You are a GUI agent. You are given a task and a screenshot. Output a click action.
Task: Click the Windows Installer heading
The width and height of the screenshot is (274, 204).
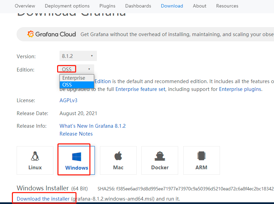tap(42, 188)
